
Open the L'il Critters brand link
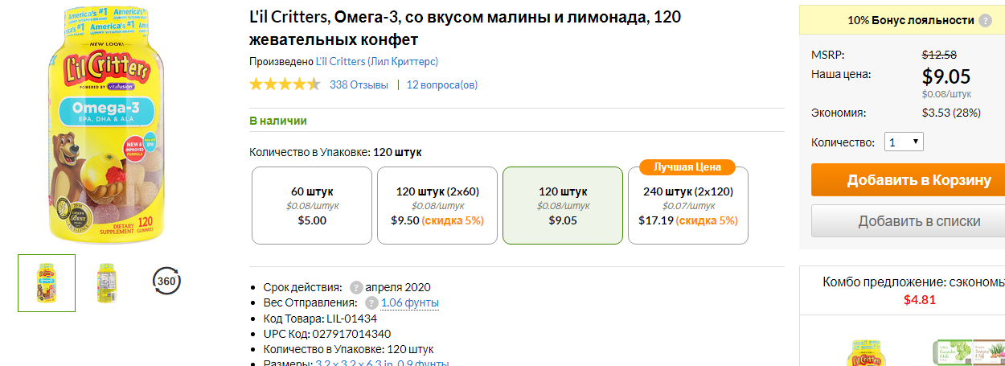tap(377, 62)
